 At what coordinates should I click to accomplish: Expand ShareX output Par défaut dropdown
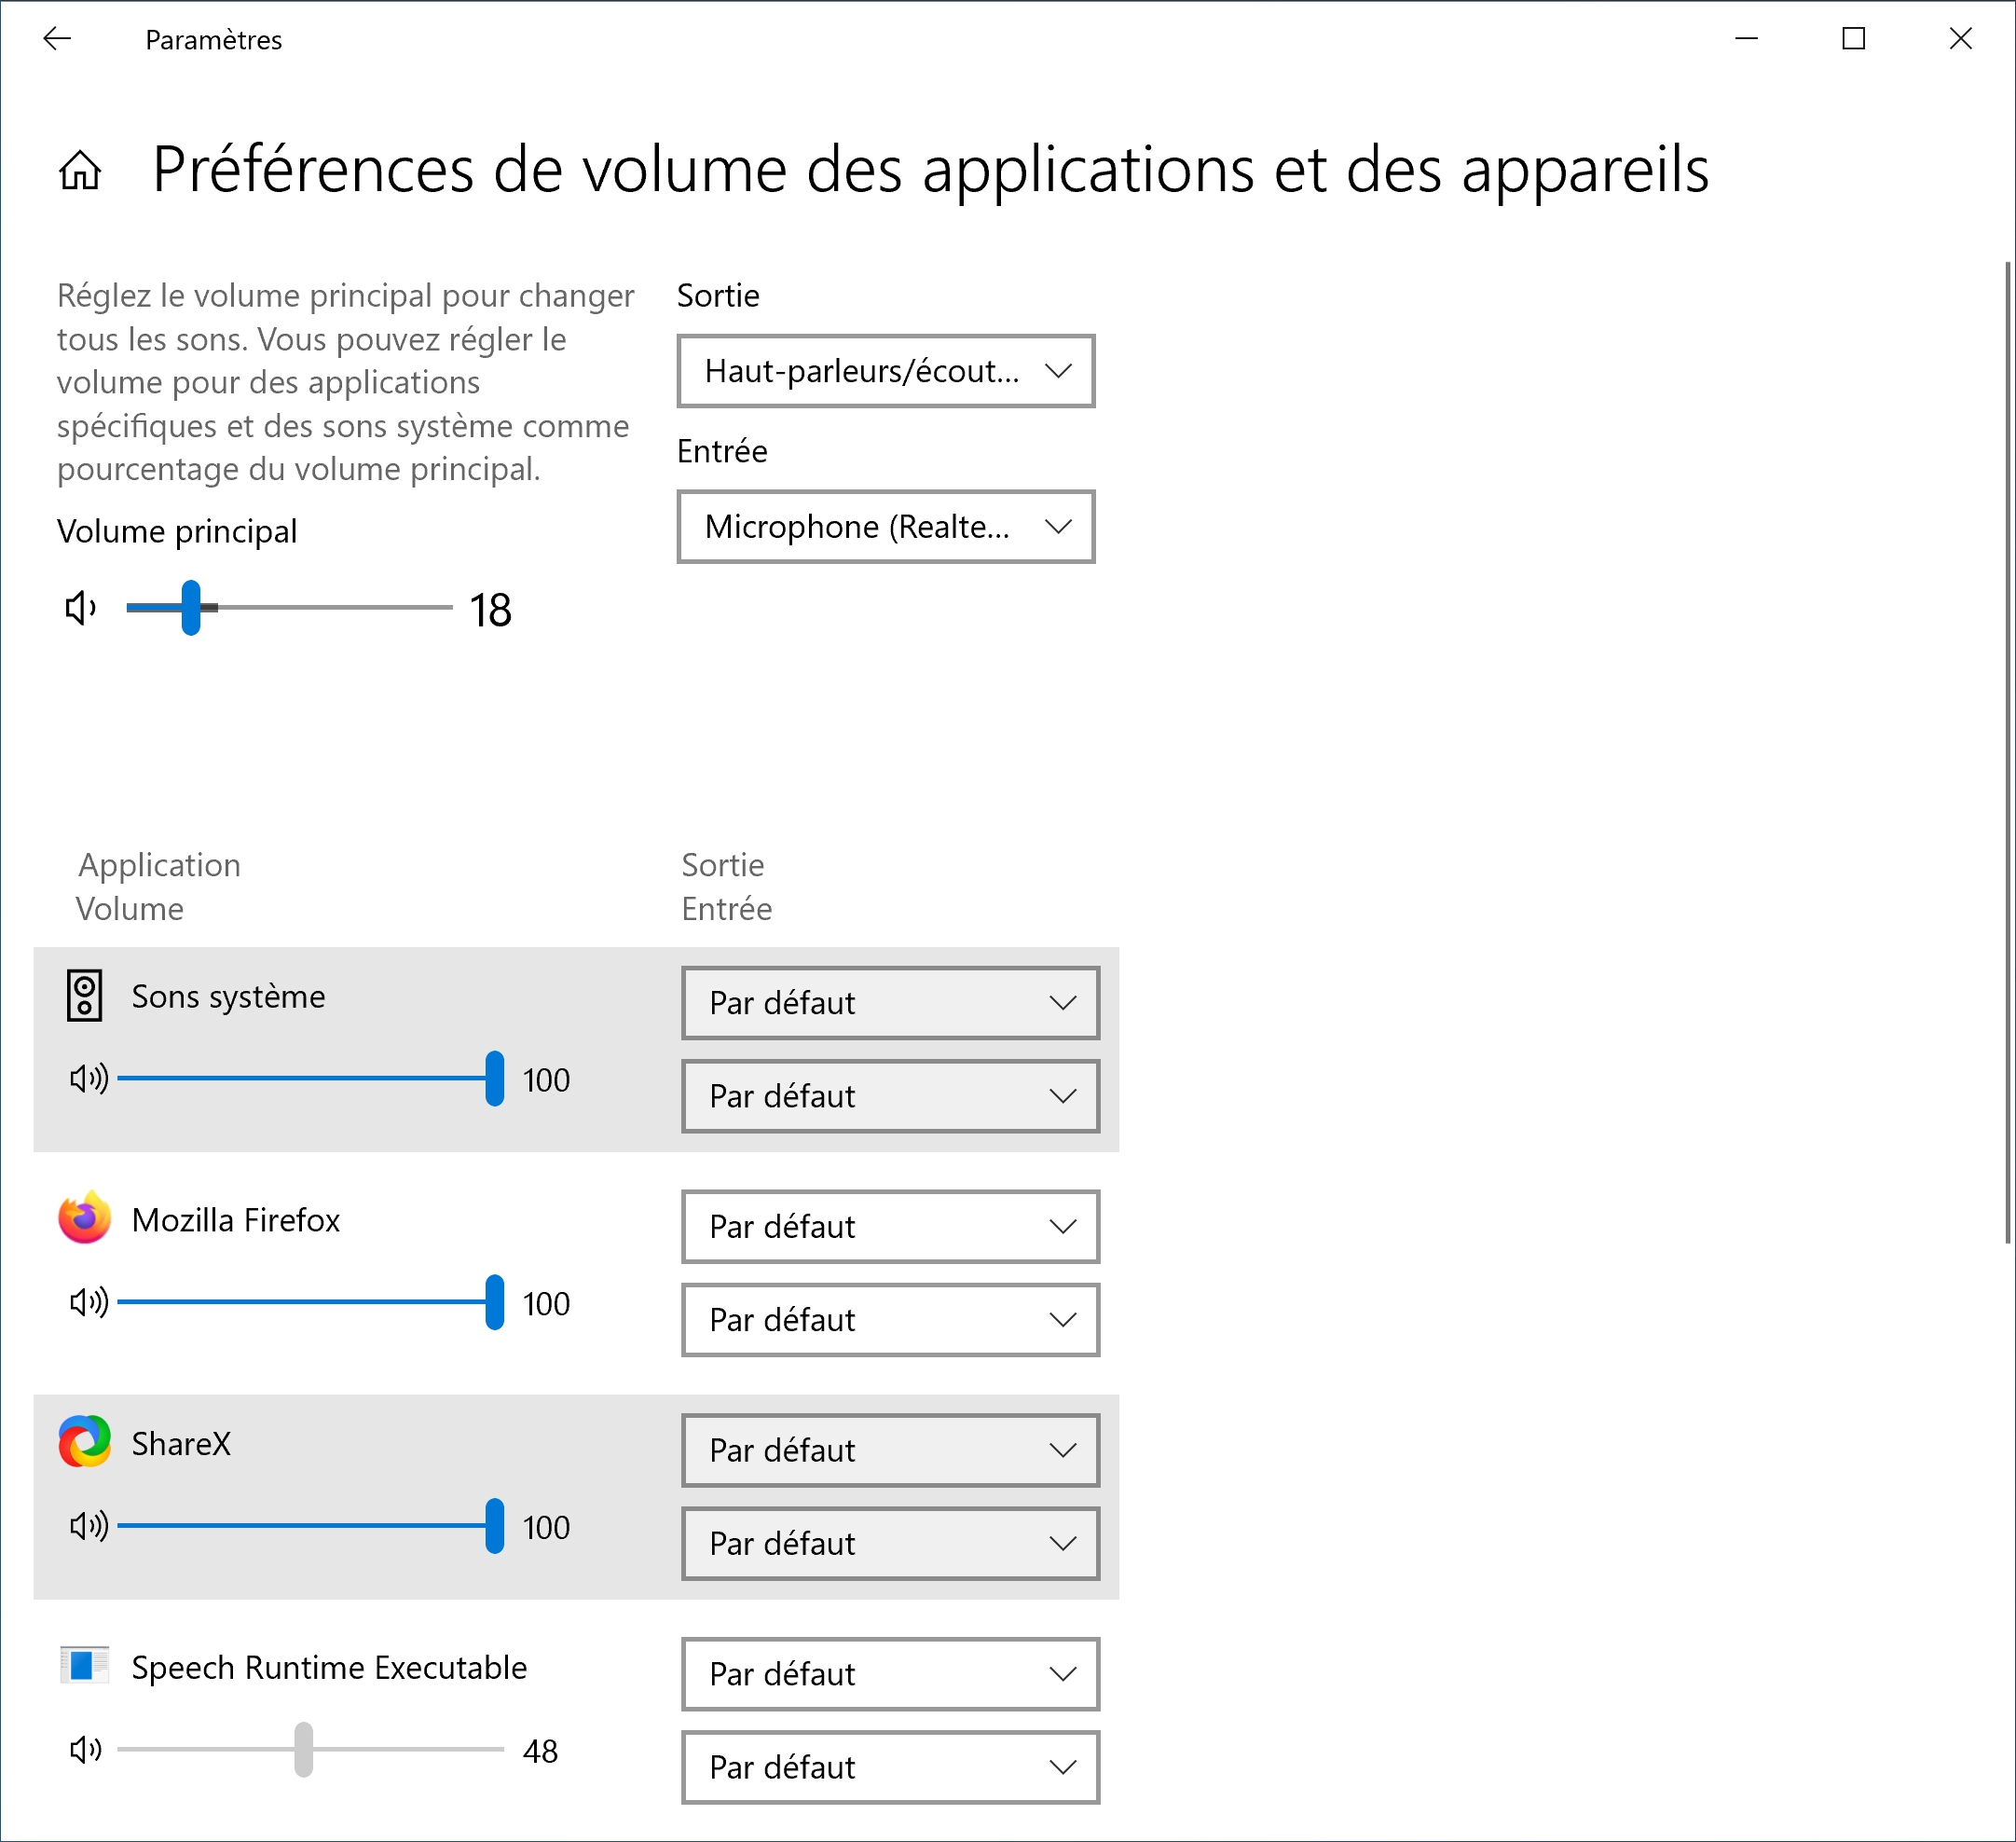tap(890, 1450)
